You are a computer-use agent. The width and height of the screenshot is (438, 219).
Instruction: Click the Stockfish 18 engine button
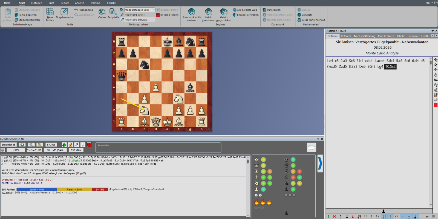tap(8, 145)
